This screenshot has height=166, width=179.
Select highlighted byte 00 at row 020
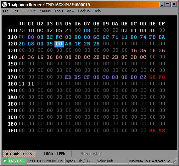tap(59, 44)
